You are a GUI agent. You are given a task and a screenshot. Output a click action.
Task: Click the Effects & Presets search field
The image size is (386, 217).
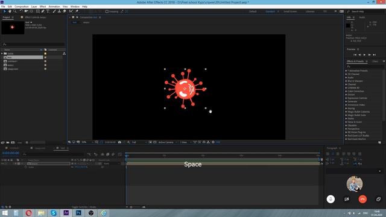click(x=365, y=66)
